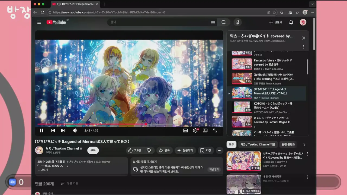347x195 pixels.
Task: Open the notifications bell
Action: [291, 22]
